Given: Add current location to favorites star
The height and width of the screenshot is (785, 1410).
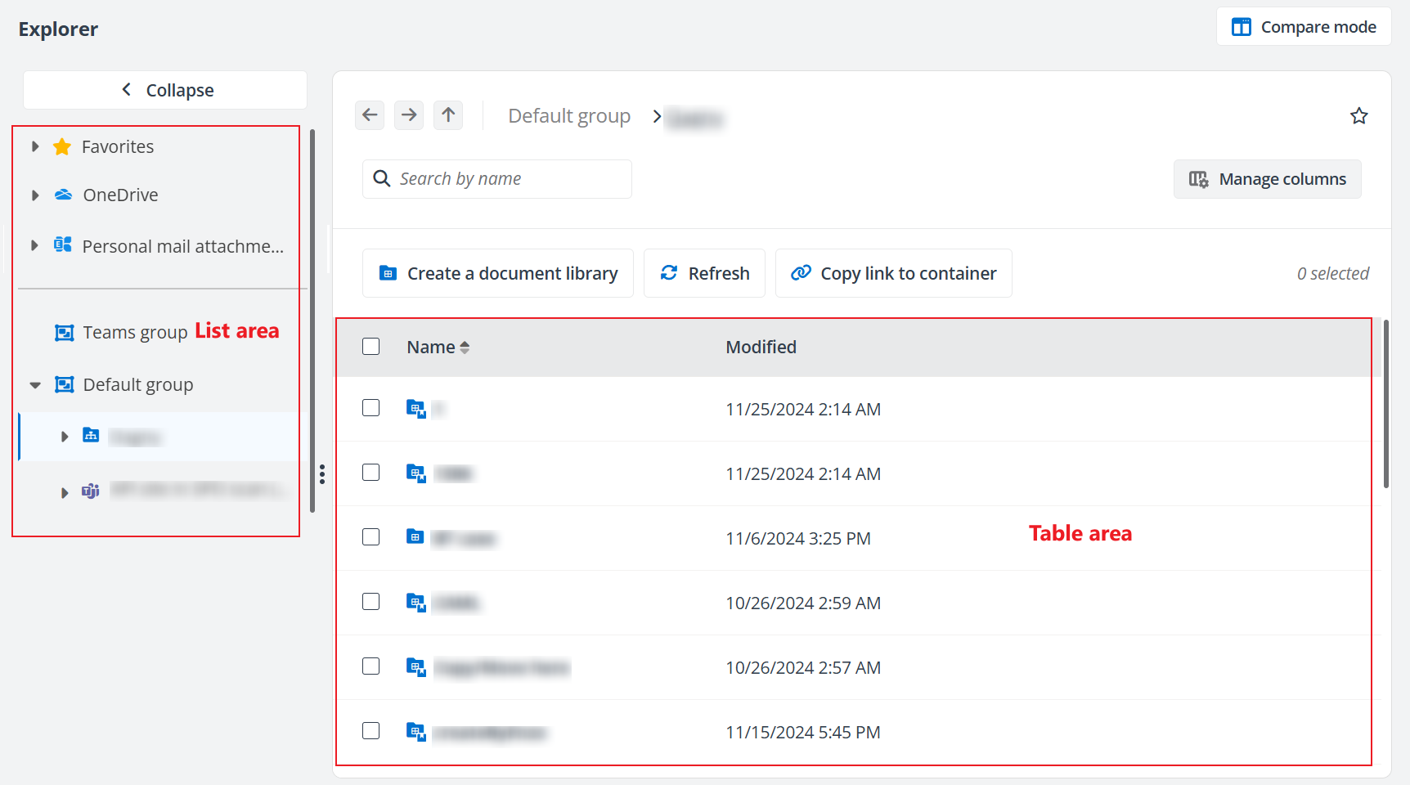Looking at the screenshot, I should click(1358, 116).
